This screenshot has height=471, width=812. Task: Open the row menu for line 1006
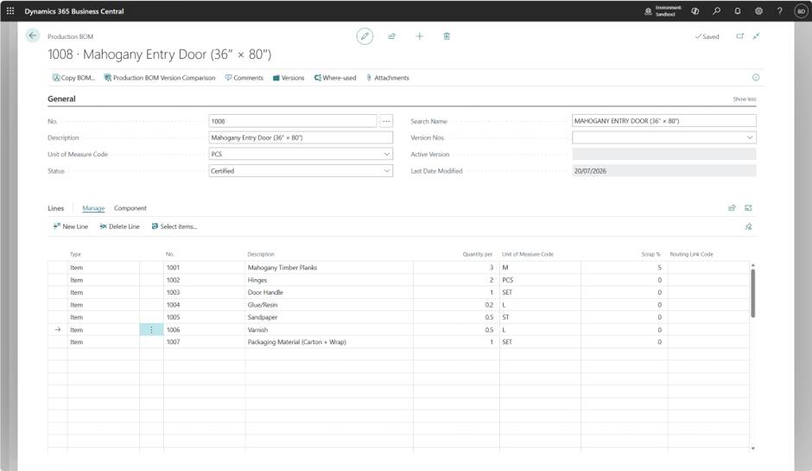[x=151, y=330]
